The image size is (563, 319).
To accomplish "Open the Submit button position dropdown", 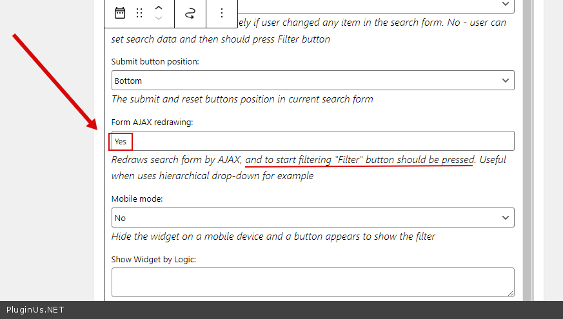I will click(x=312, y=81).
